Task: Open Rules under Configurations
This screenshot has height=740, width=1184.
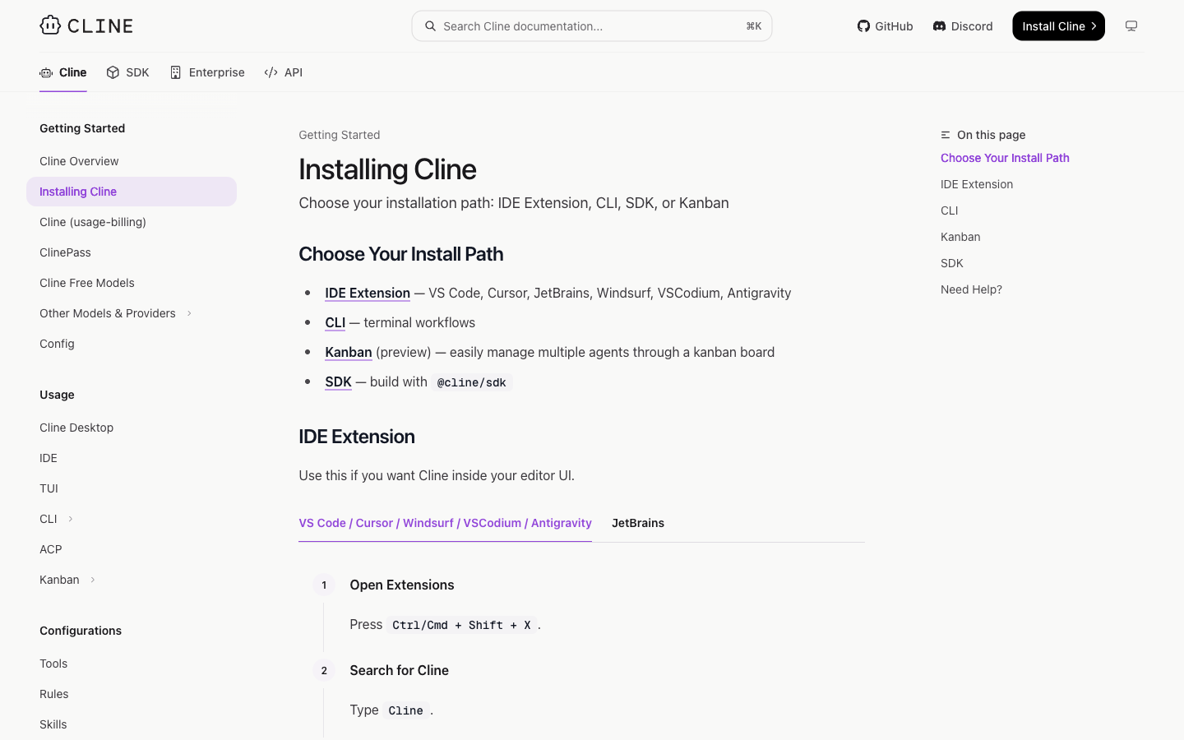Action: point(54,694)
